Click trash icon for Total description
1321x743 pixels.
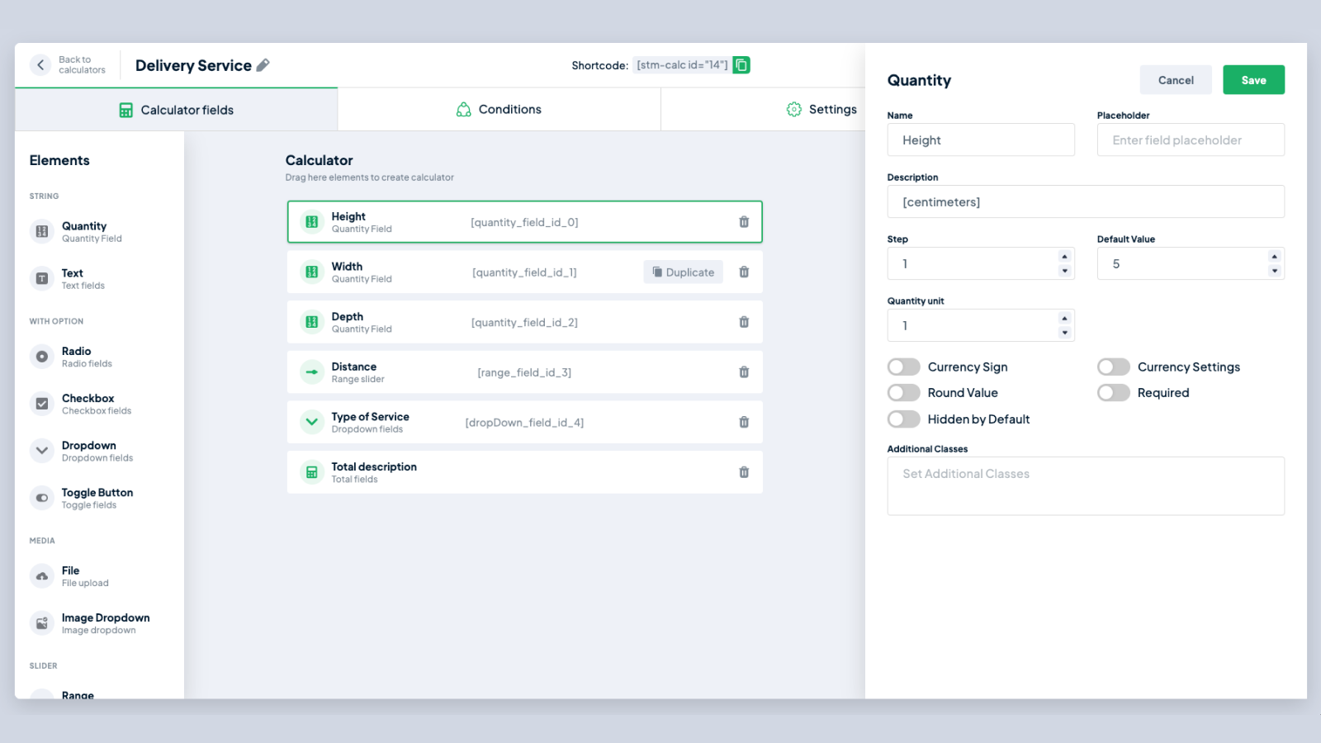click(744, 472)
